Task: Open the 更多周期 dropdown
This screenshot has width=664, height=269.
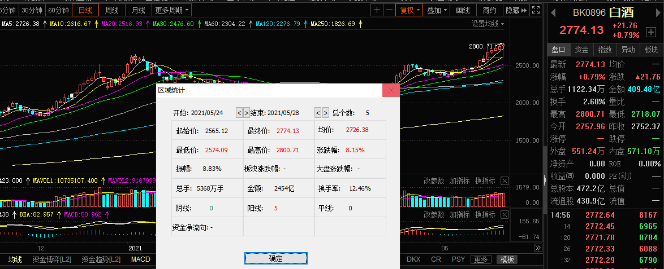Action: pyautogui.click(x=173, y=10)
